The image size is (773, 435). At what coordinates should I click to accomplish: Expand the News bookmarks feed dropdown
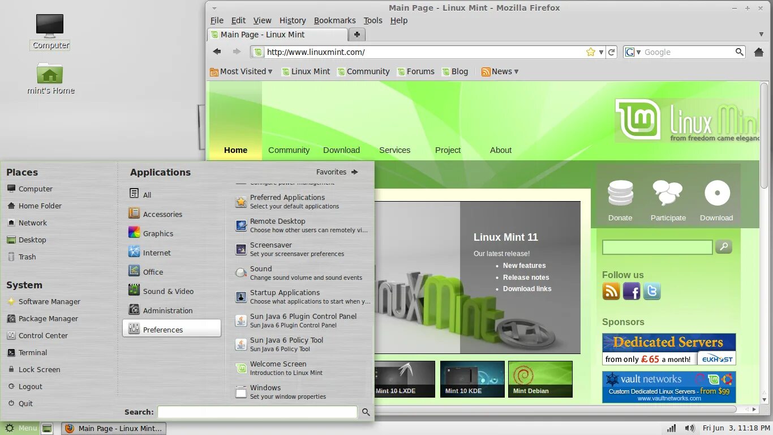500,71
